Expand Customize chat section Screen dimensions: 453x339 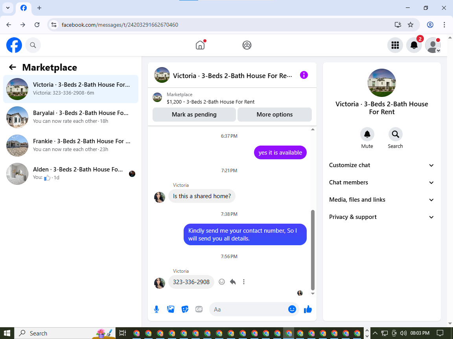tap(381, 165)
